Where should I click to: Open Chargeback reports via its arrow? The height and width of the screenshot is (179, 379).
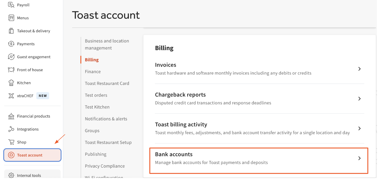click(359, 99)
